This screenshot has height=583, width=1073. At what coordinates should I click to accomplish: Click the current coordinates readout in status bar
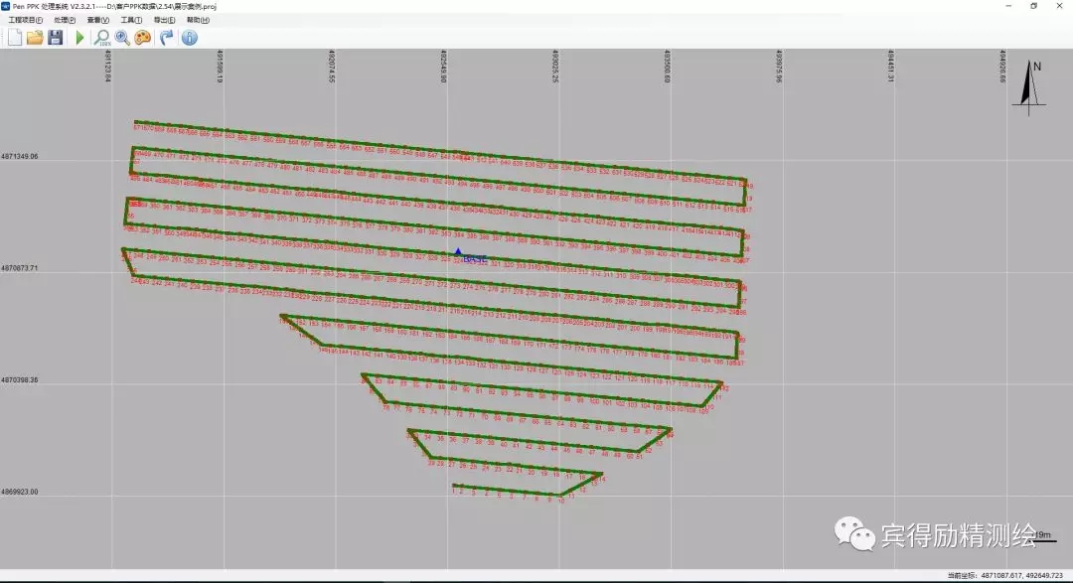click(1005, 575)
